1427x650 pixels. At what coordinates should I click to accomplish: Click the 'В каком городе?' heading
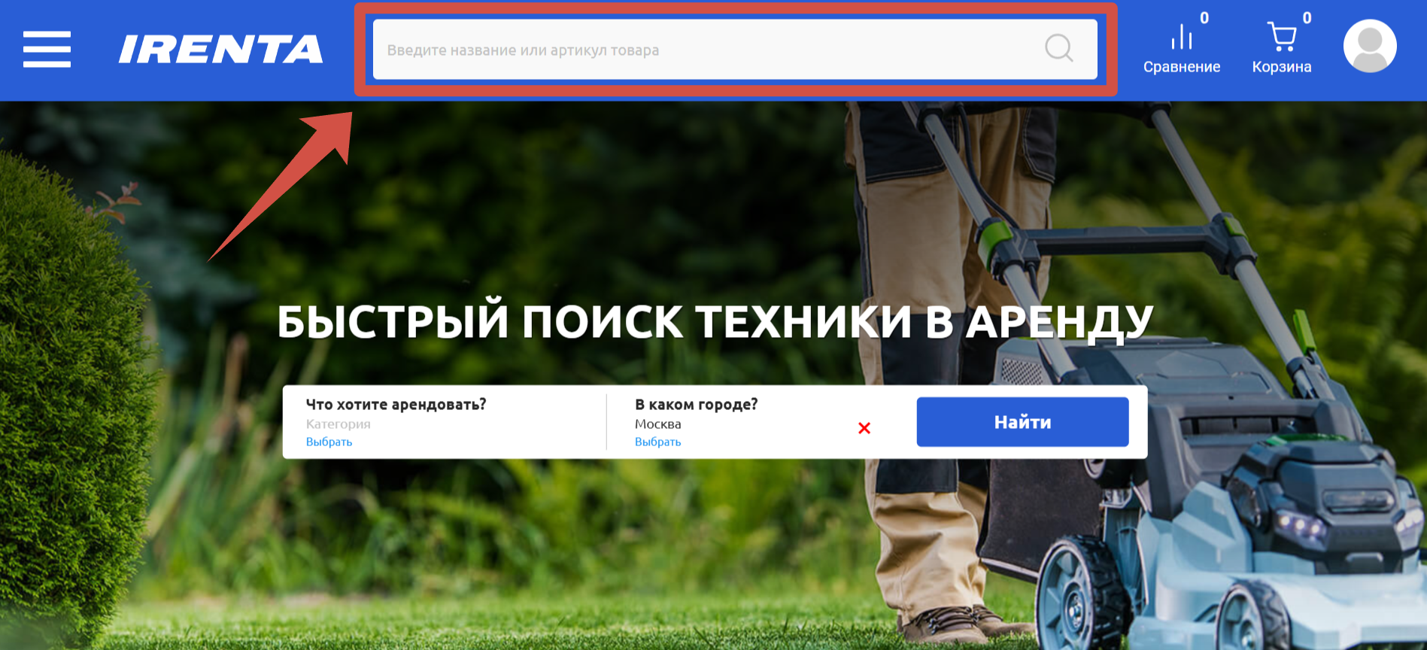tap(696, 405)
